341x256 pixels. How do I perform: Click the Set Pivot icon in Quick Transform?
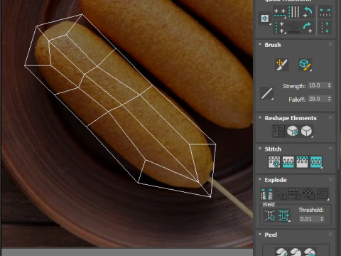(x=265, y=18)
